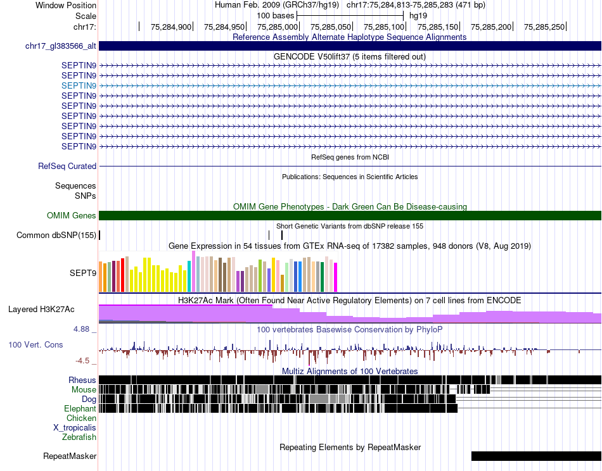The height and width of the screenshot is (471, 602).
Task: Click the RefSeq genes from NCBI title
Action: coord(350,157)
